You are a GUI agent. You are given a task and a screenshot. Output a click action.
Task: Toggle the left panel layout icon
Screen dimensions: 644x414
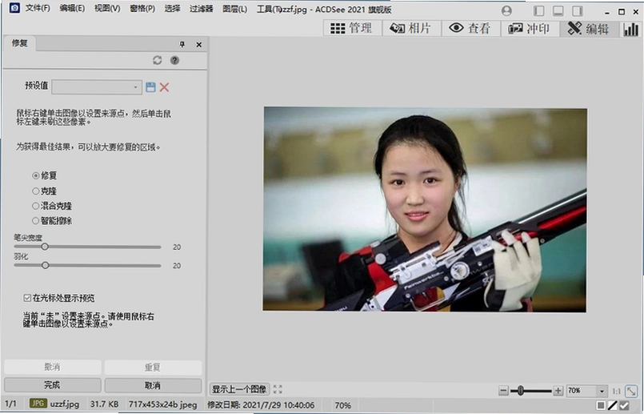pyautogui.click(x=538, y=11)
